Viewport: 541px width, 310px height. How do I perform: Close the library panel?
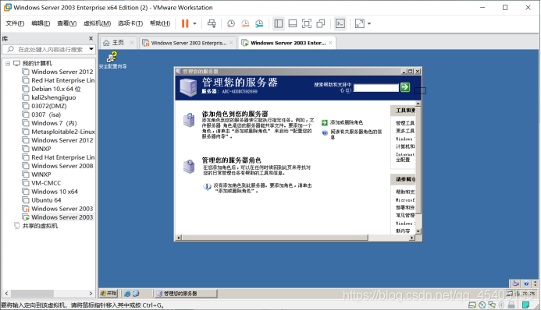pyautogui.click(x=91, y=38)
